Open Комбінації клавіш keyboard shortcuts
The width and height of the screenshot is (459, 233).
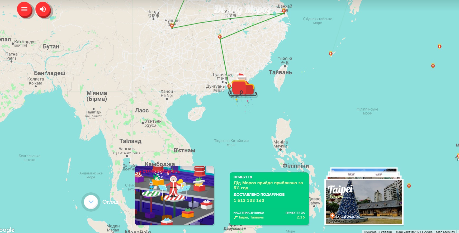click(x=377, y=231)
